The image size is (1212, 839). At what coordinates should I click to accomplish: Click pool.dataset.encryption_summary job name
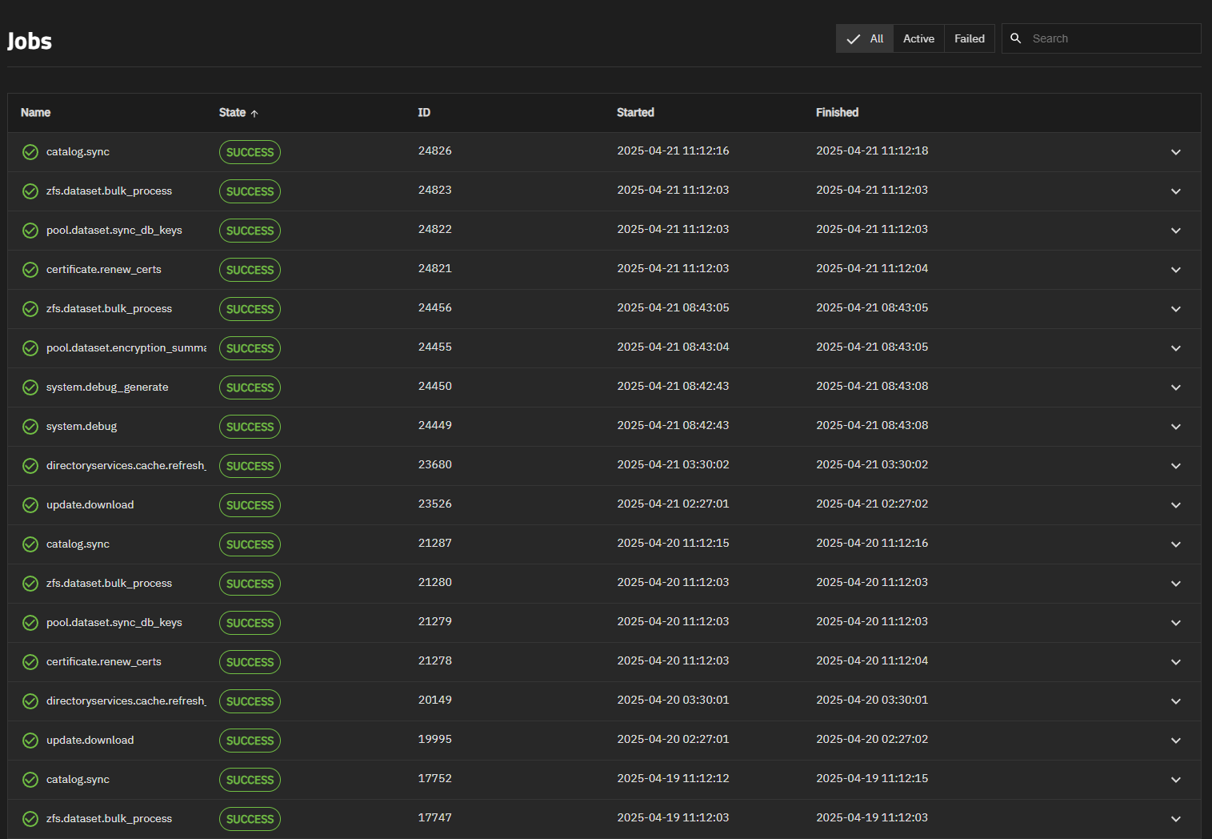point(126,348)
